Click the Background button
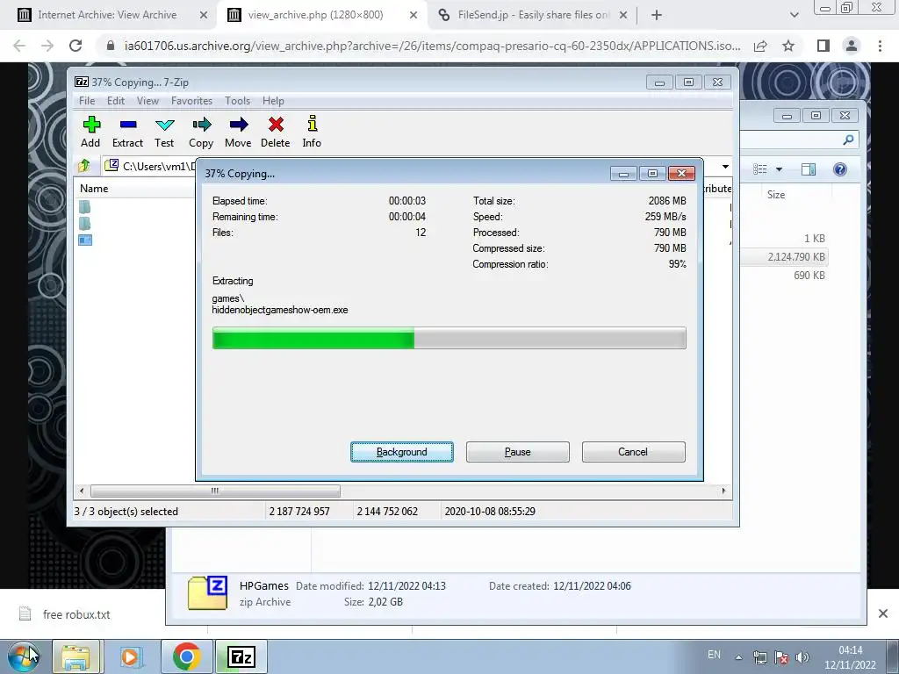This screenshot has height=674, width=899. (x=402, y=452)
